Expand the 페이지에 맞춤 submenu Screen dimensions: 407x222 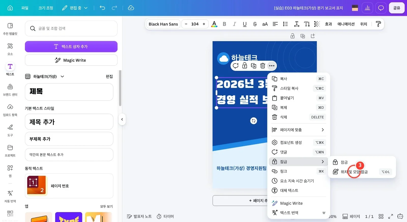(299, 130)
